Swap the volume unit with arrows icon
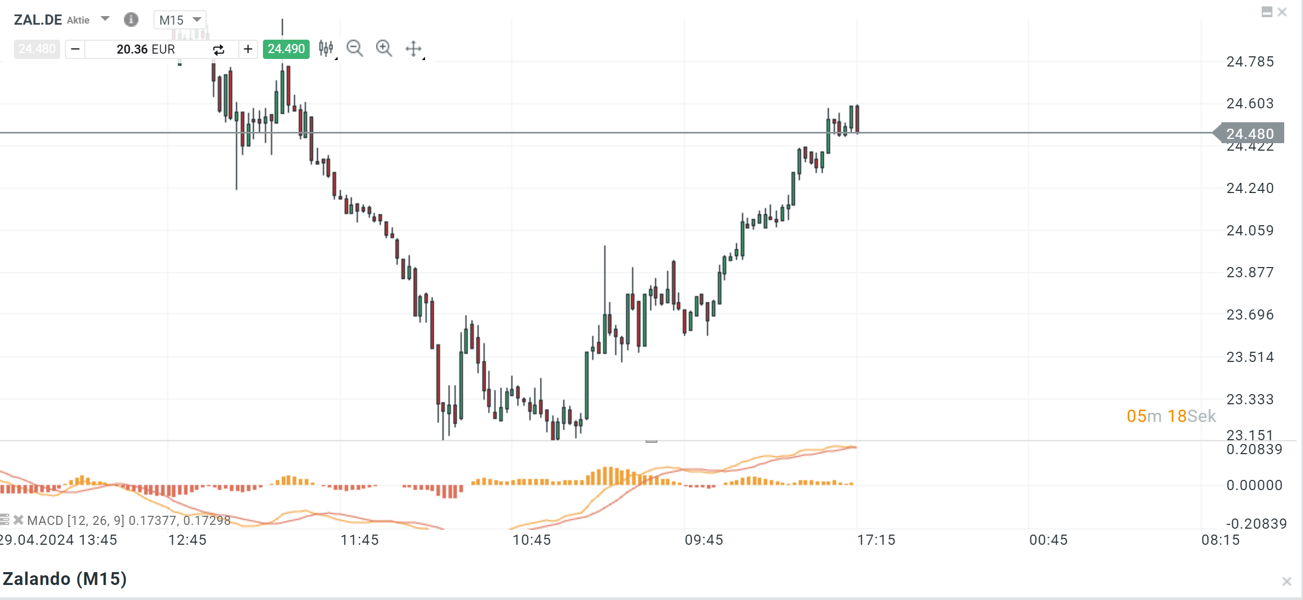Screen dimensions: 1303x600 point(218,50)
